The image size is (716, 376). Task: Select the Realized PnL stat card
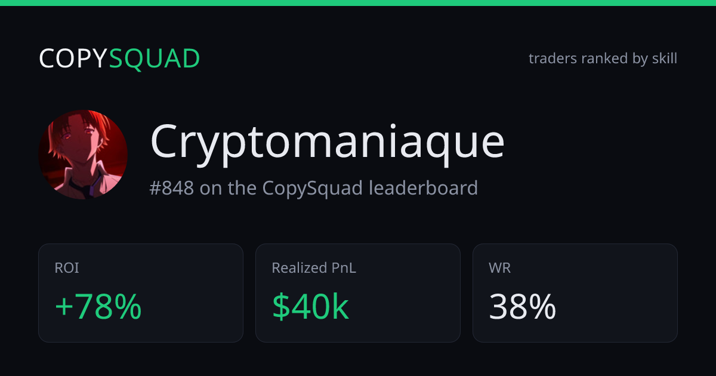click(358, 293)
